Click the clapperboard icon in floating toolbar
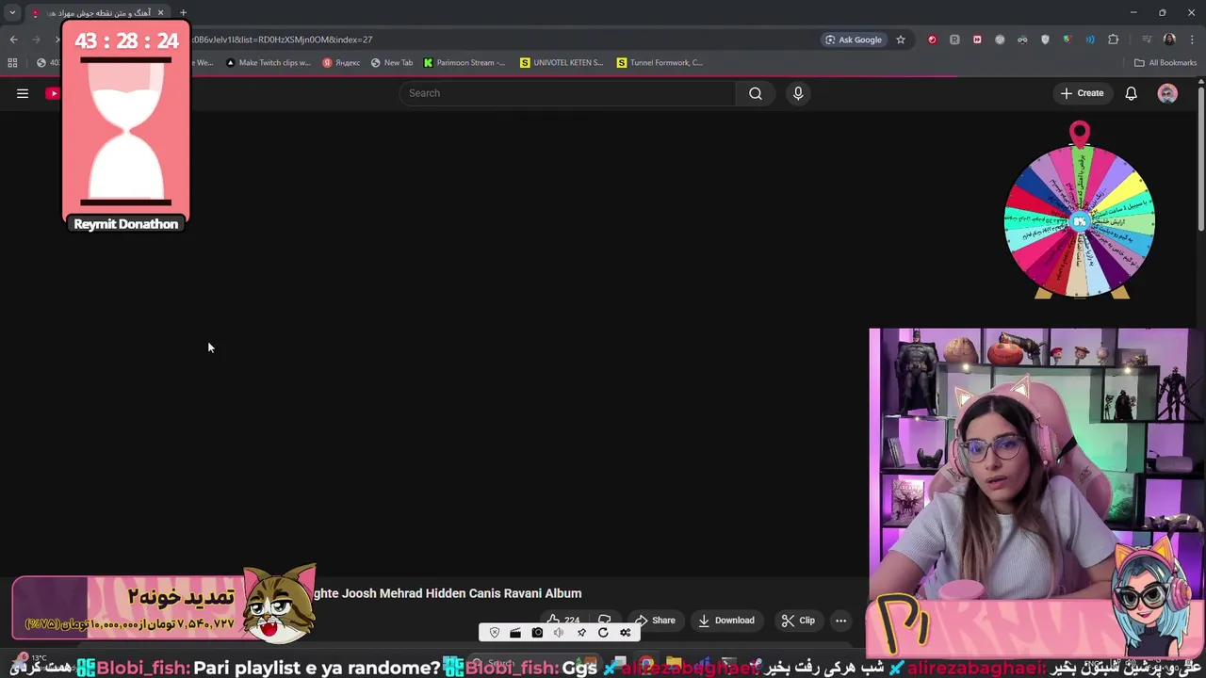The height and width of the screenshot is (678, 1206). pyautogui.click(x=515, y=633)
